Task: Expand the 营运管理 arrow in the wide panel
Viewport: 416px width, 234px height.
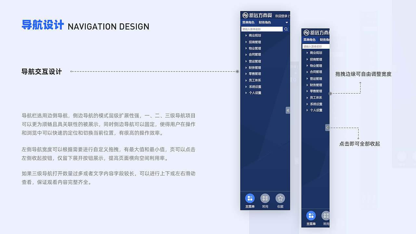Action: 246,61
